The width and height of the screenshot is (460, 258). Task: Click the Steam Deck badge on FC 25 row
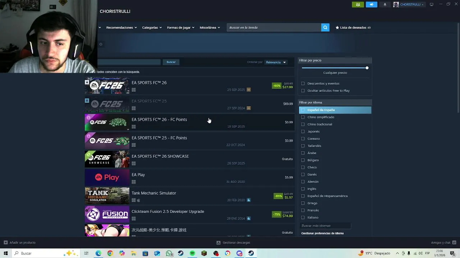[x=249, y=108]
